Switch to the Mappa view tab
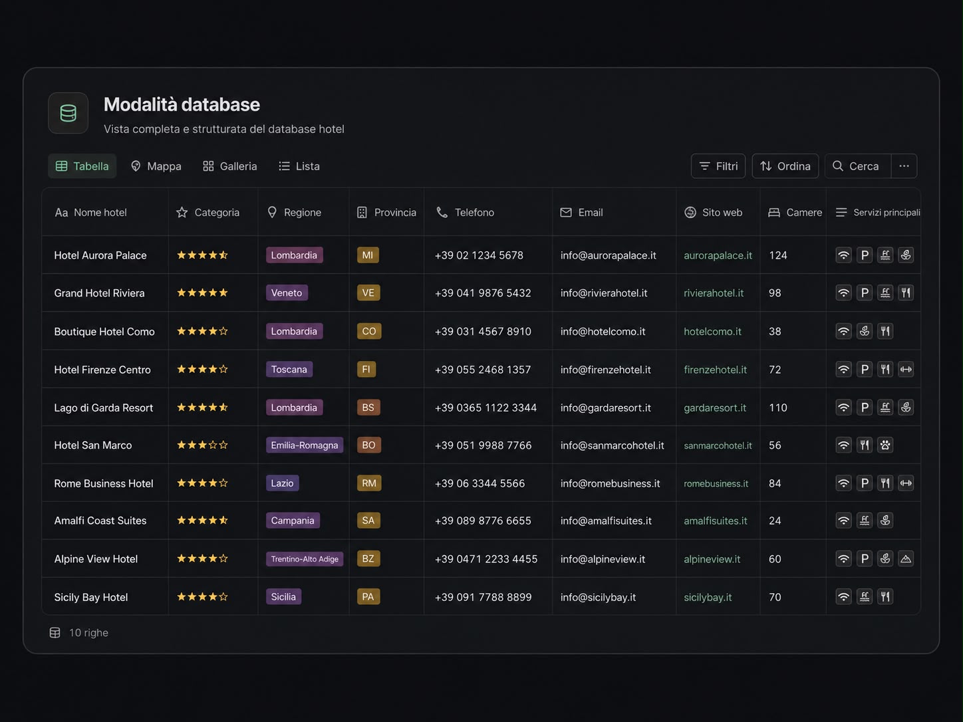Viewport: 963px width, 722px height. pyautogui.click(x=156, y=166)
